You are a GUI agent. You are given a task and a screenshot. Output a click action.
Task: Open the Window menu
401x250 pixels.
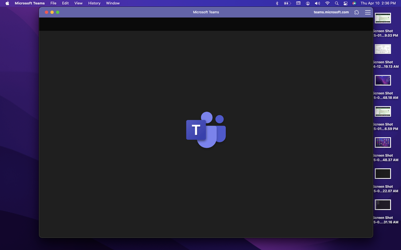click(113, 3)
